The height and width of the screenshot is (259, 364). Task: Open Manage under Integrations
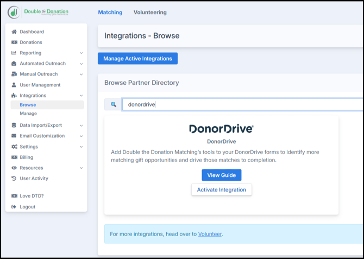coord(28,114)
